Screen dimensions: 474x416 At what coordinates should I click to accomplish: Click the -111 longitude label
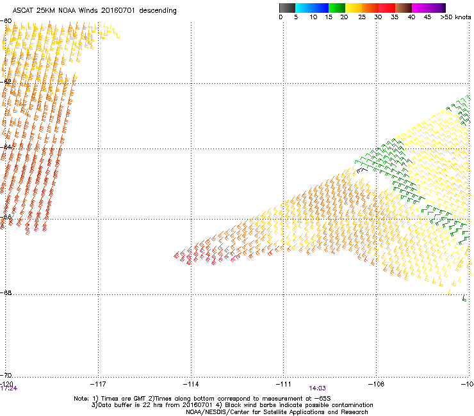coord(283,384)
